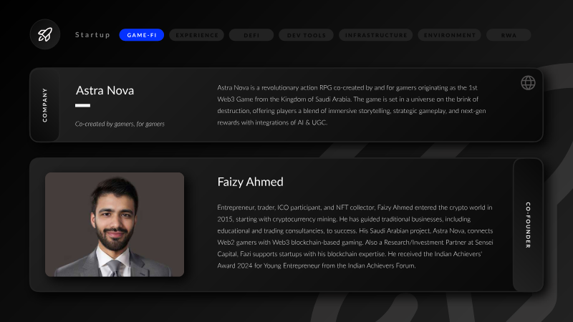This screenshot has height=322, width=573.
Task: Click the Astra Nova description paragraph
Action: 352,105
